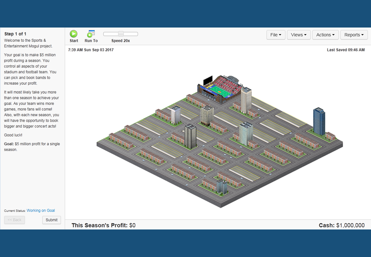Click This Season's Profit value

pos(132,225)
